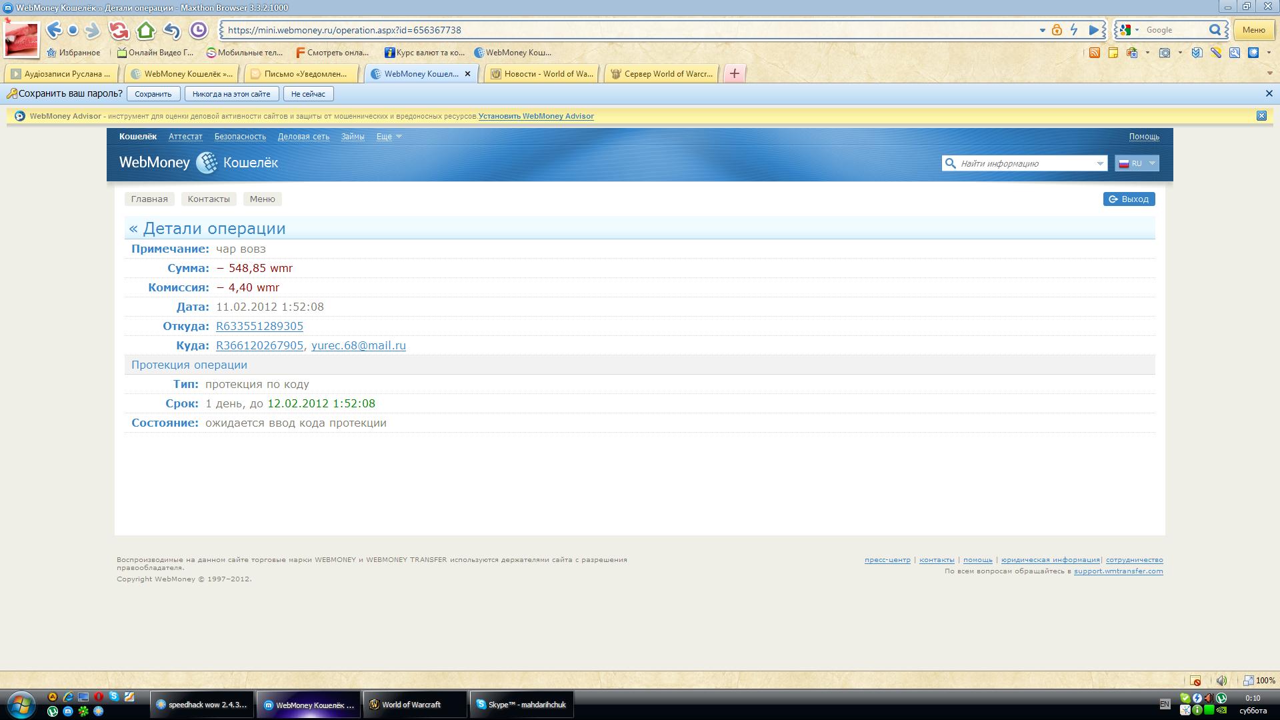
Task: Open the dropdown arrow next to translate icon
Action: tap(1147, 53)
